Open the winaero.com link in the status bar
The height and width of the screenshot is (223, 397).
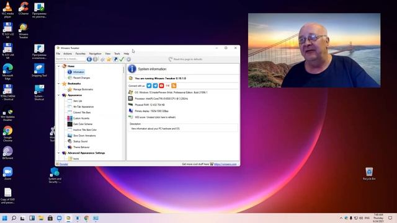coord(225,164)
